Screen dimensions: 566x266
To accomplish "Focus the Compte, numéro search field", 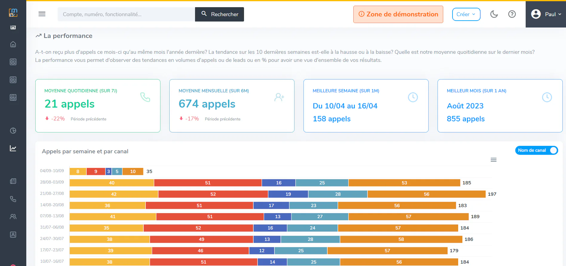I will click(126, 14).
